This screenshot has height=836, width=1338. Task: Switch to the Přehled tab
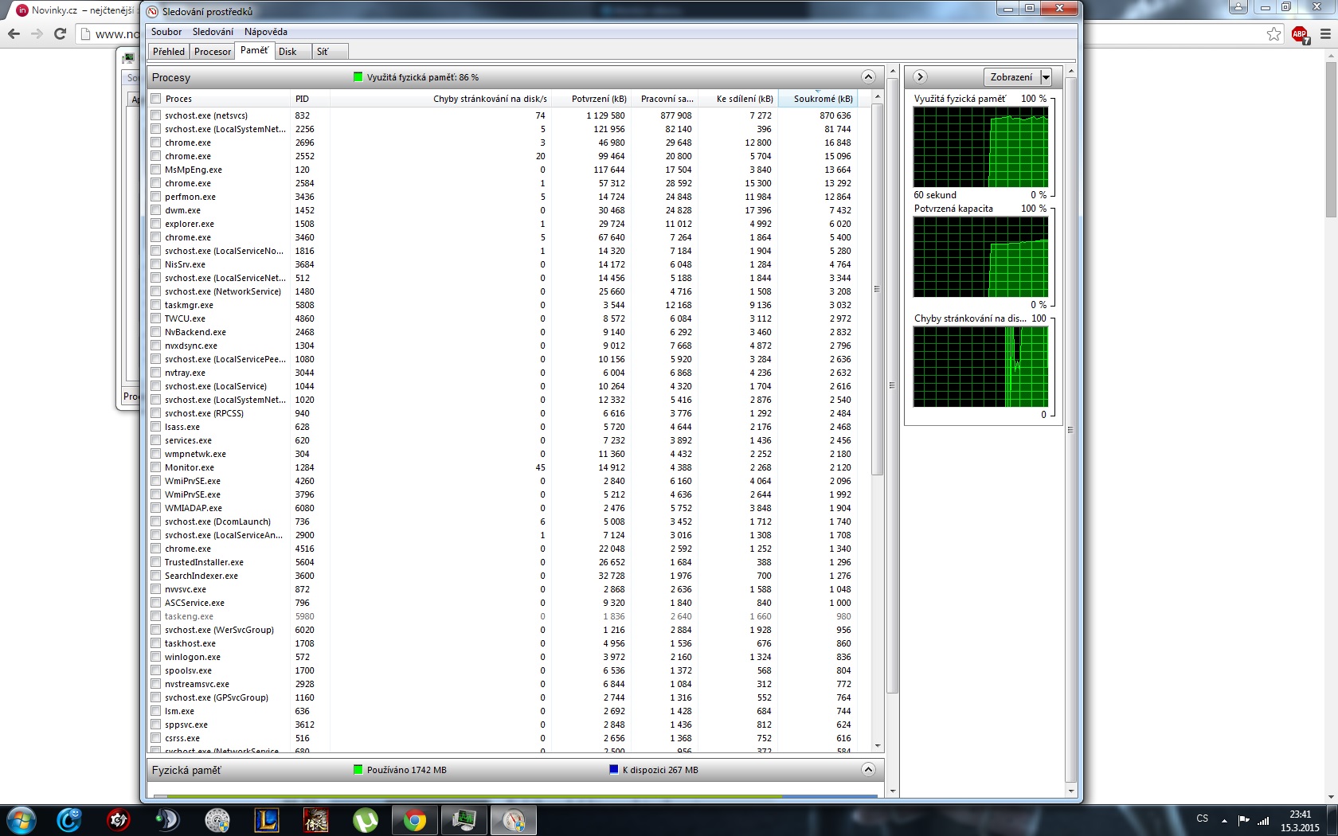point(169,52)
